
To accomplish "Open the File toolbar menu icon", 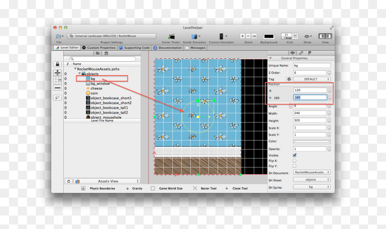I will pyautogui.click(x=59, y=36).
